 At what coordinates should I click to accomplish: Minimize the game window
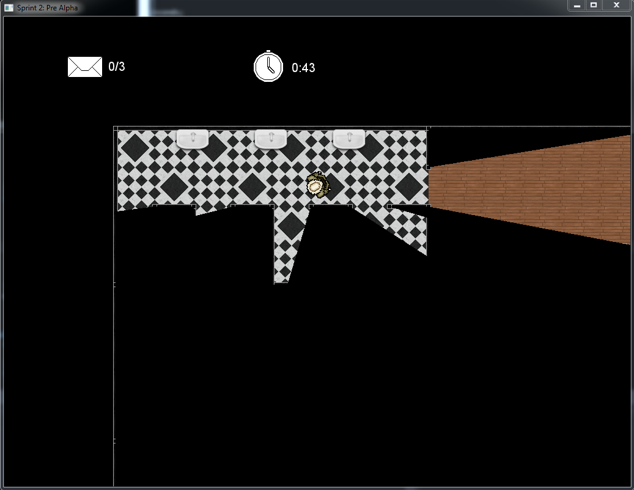(577, 5)
